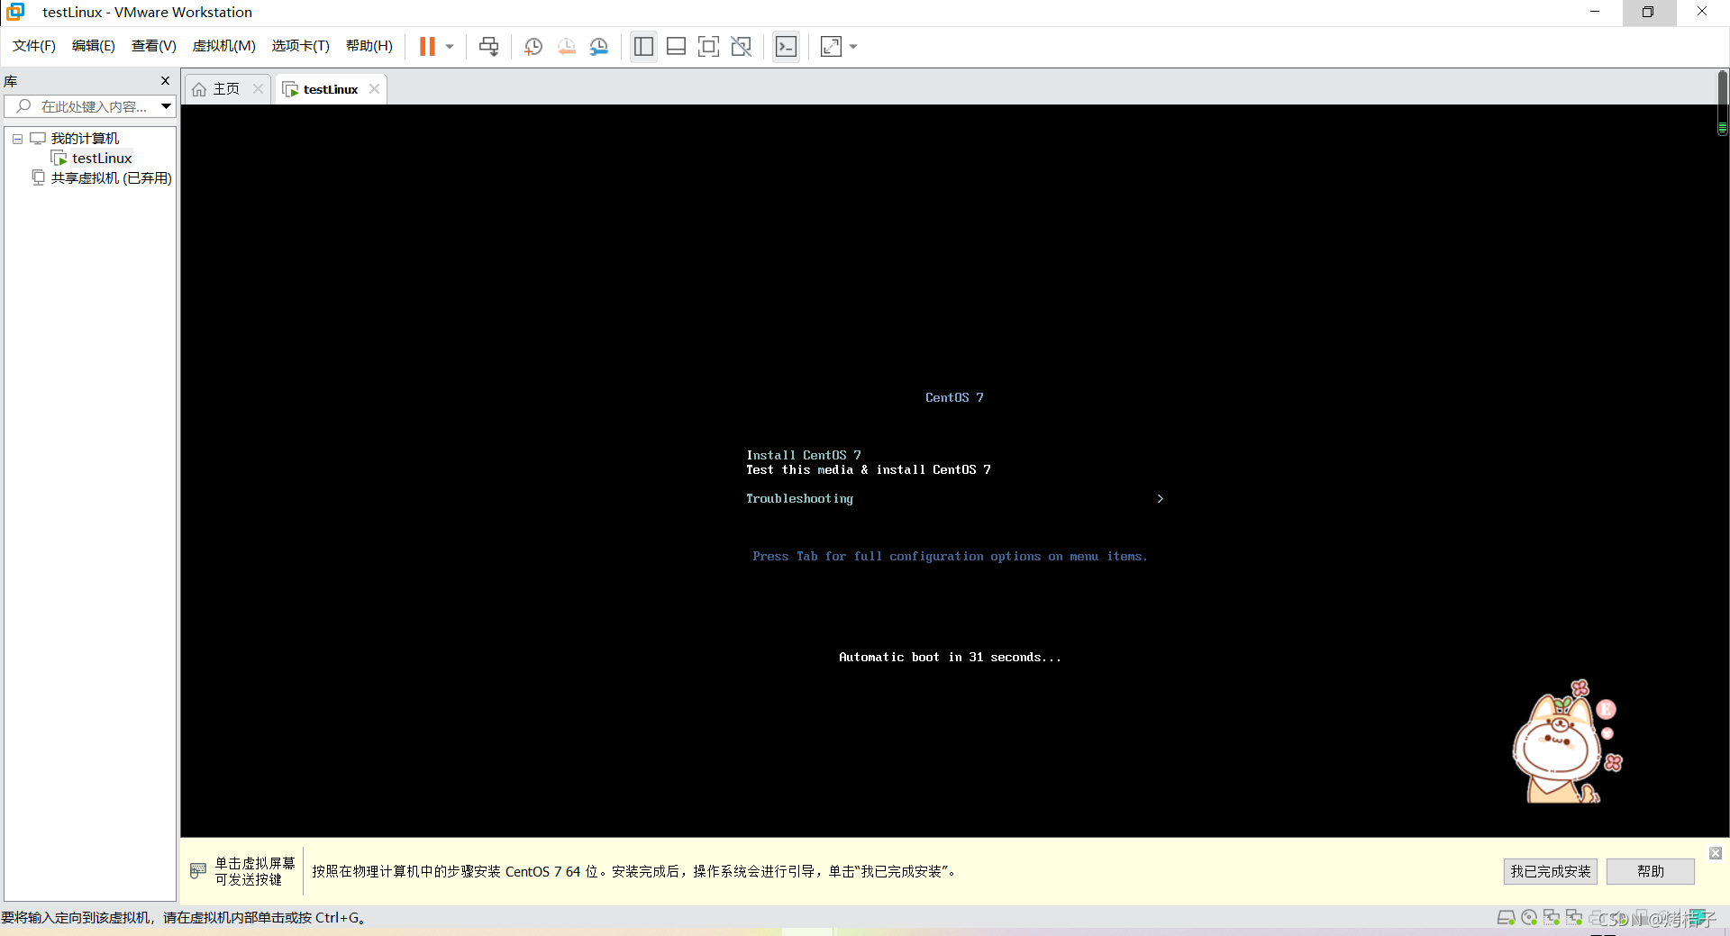Viewport: 1730px width, 936px height.
Task: Click the VMware Workstation title bar logo
Action: [15, 12]
